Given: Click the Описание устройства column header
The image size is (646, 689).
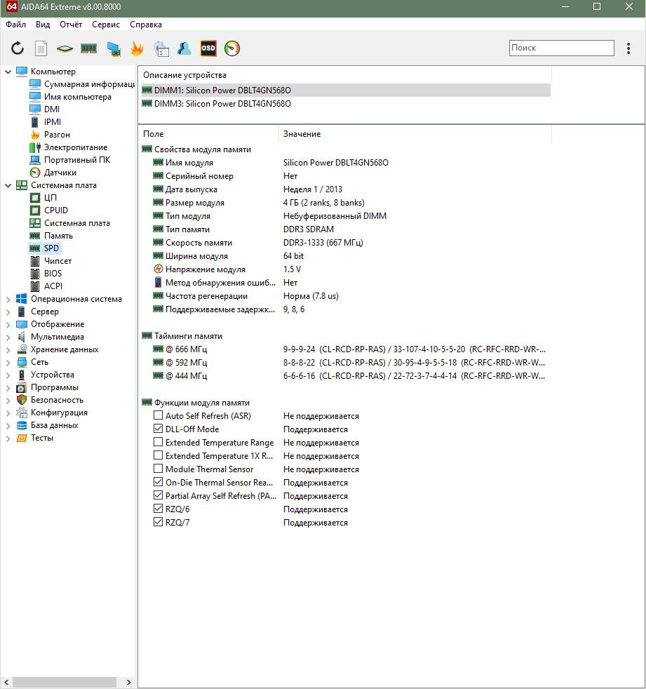Looking at the screenshot, I should point(344,75).
